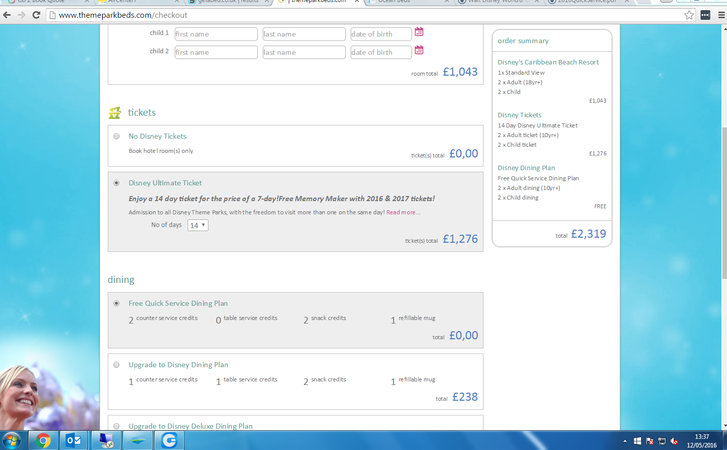The width and height of the screenshot is (727, 450).
Task: Click the '1x Standard View' summary line
Action: tap(521, 73)
